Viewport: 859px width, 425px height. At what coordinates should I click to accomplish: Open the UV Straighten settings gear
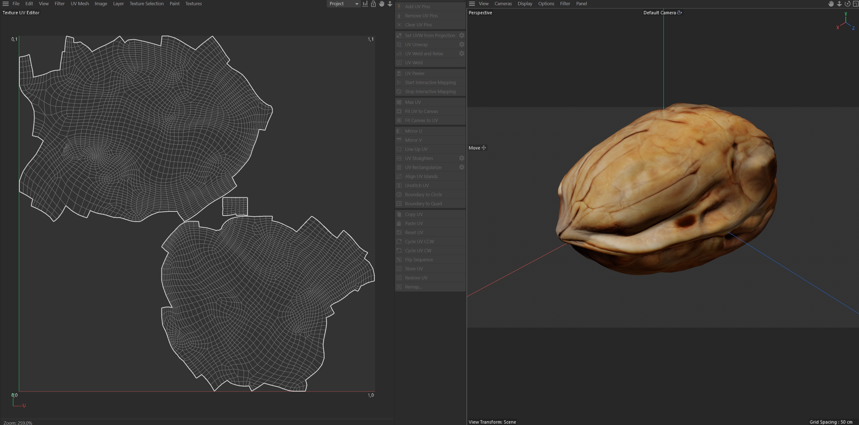pos(462,158)
